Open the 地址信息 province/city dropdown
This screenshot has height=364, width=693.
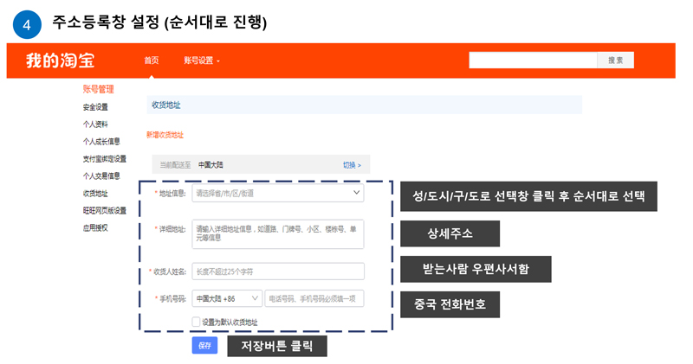coord(277,194)
